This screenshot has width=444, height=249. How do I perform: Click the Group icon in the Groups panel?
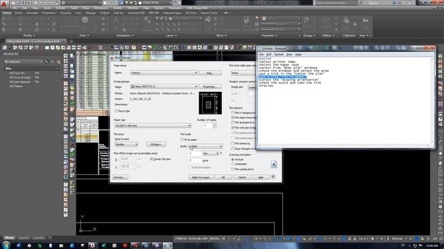coord(306,19)
